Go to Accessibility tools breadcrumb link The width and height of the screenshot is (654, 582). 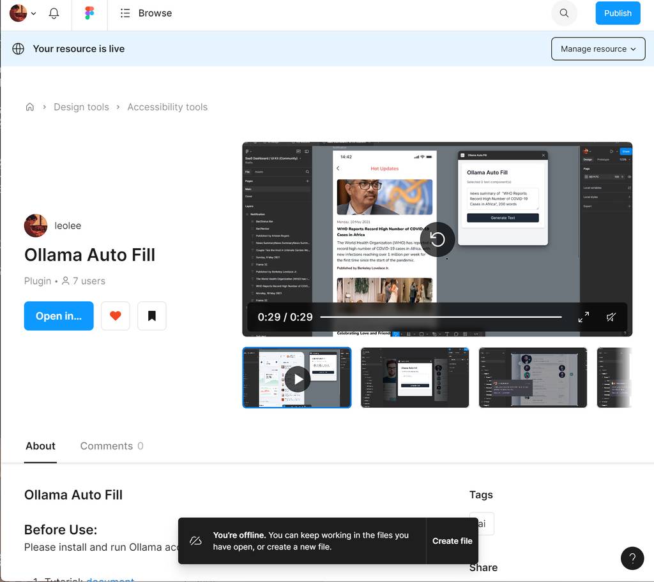pyautogui.click(x=167, y=107)
